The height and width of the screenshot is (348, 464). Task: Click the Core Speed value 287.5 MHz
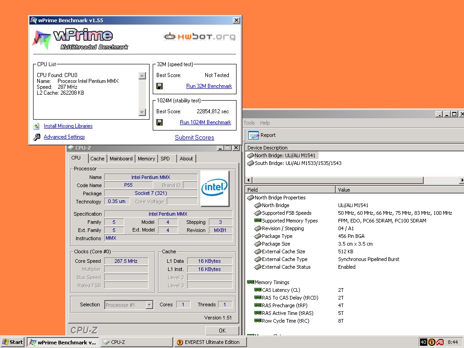point(126,261)
